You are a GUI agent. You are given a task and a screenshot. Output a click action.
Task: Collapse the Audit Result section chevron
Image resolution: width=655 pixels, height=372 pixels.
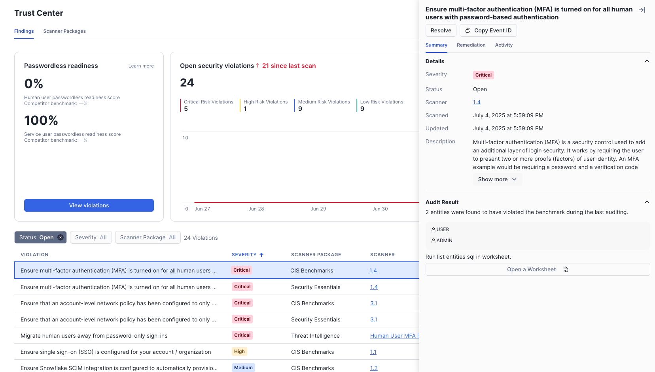tap(647, 202)
